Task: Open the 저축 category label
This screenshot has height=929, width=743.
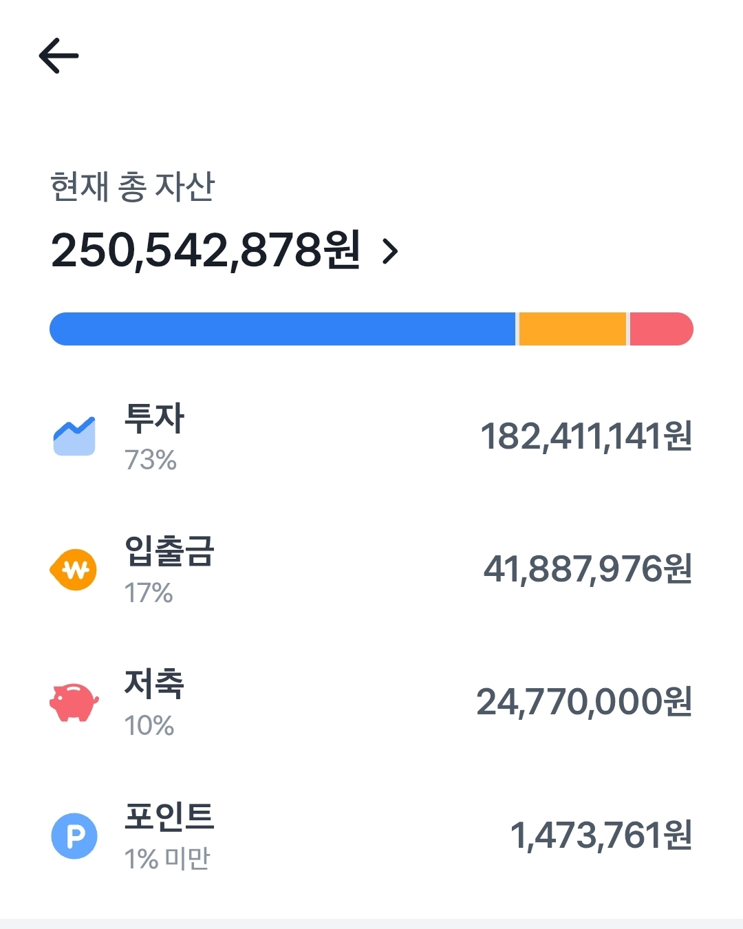Action: point(154,684)
